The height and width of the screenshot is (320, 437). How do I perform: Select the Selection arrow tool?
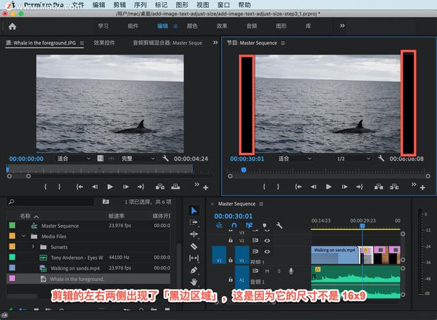pyautogui.click(x=194, y=211)
